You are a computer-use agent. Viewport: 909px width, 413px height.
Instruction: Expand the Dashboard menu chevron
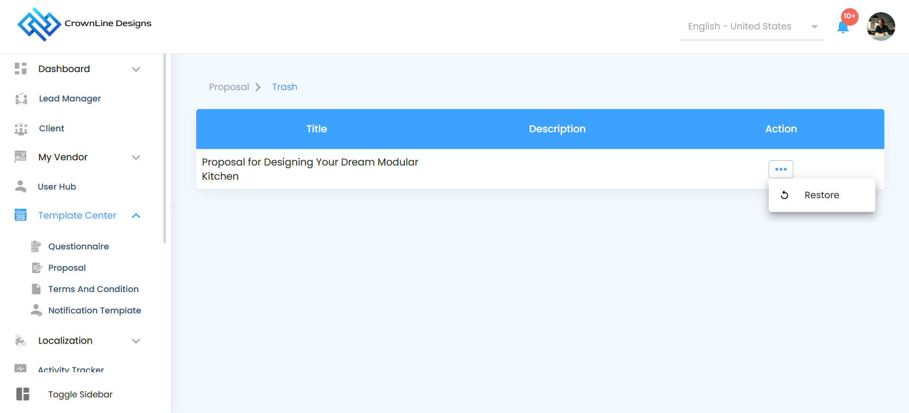point(136,69)
